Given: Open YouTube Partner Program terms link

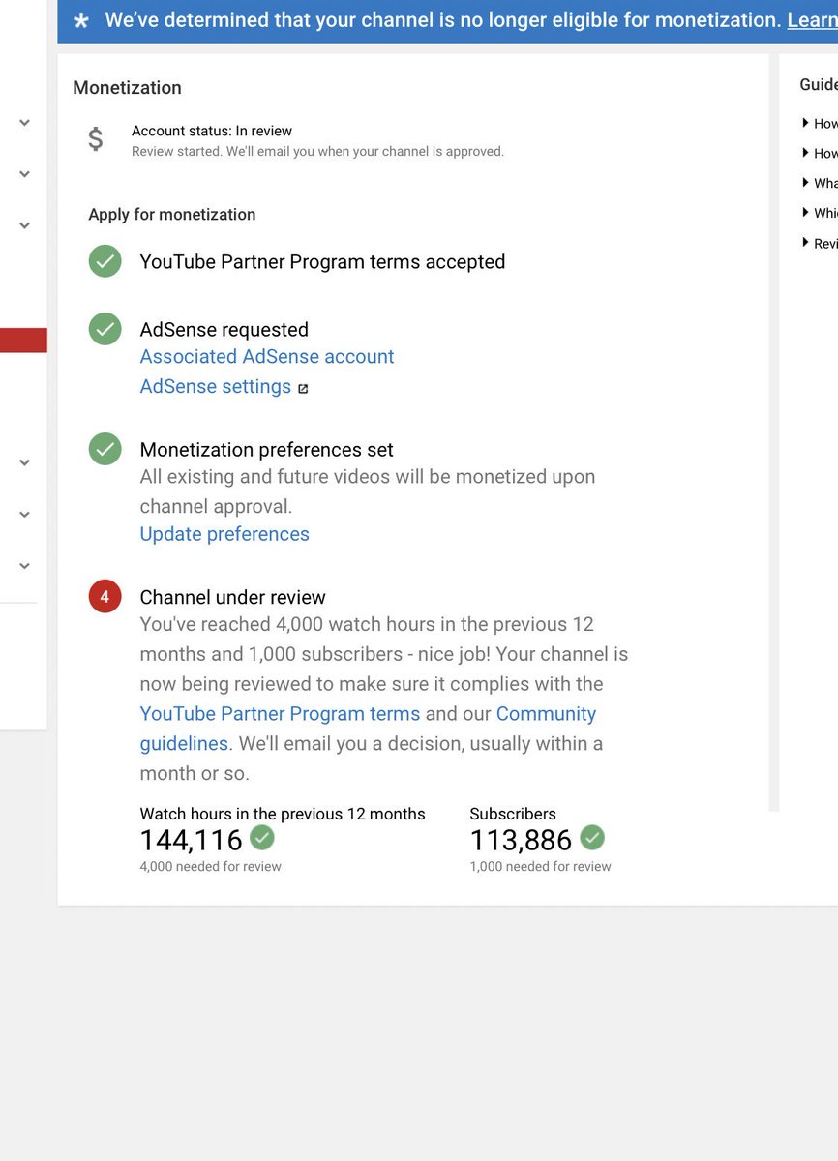Looking at the screenshot, I should coord(280,714).
